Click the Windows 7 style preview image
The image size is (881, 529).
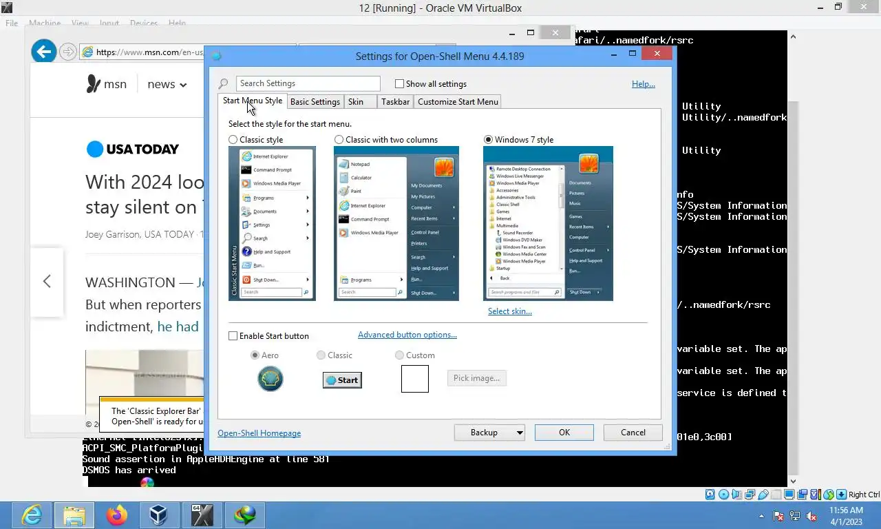click(548, 223)
